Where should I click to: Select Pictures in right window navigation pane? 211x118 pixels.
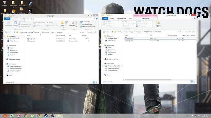(x=111, y=52)
